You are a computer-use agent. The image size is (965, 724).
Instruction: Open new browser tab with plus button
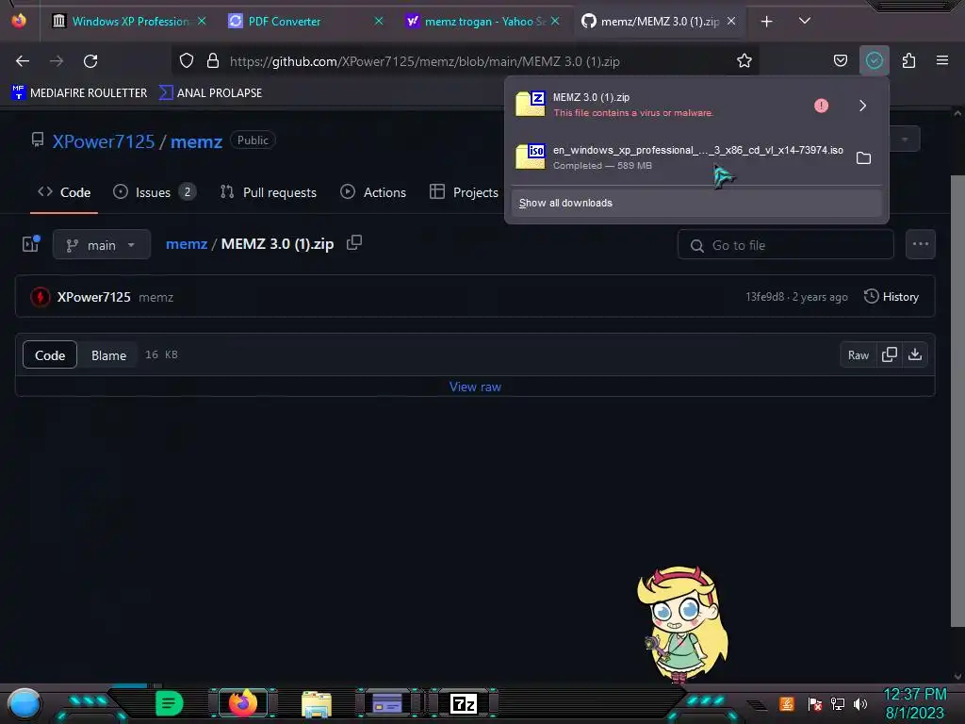(766, 22)
